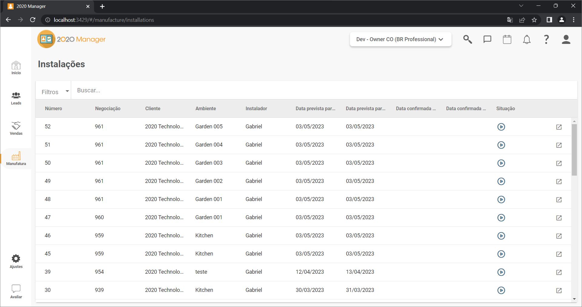Click the 2020 Manager logo

(x=72, y=39)
